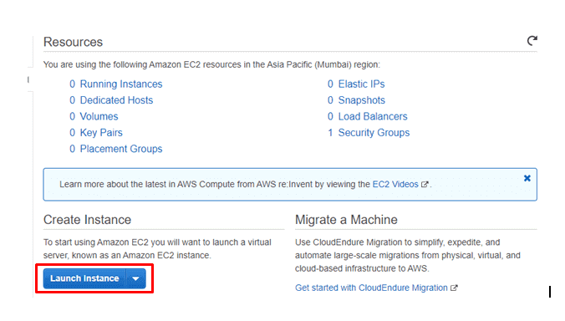Open the Volumes resource link
The width and height of the screenshot is (565, 321).
click(99, 116)
